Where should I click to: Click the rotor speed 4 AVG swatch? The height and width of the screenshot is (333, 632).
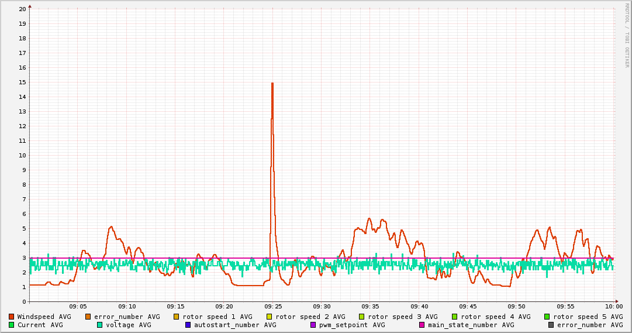pos(455,317)
